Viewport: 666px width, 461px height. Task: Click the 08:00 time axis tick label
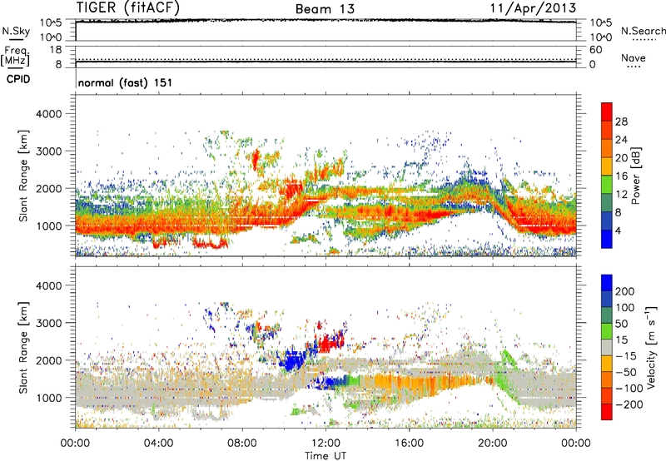tap(242, 444)
